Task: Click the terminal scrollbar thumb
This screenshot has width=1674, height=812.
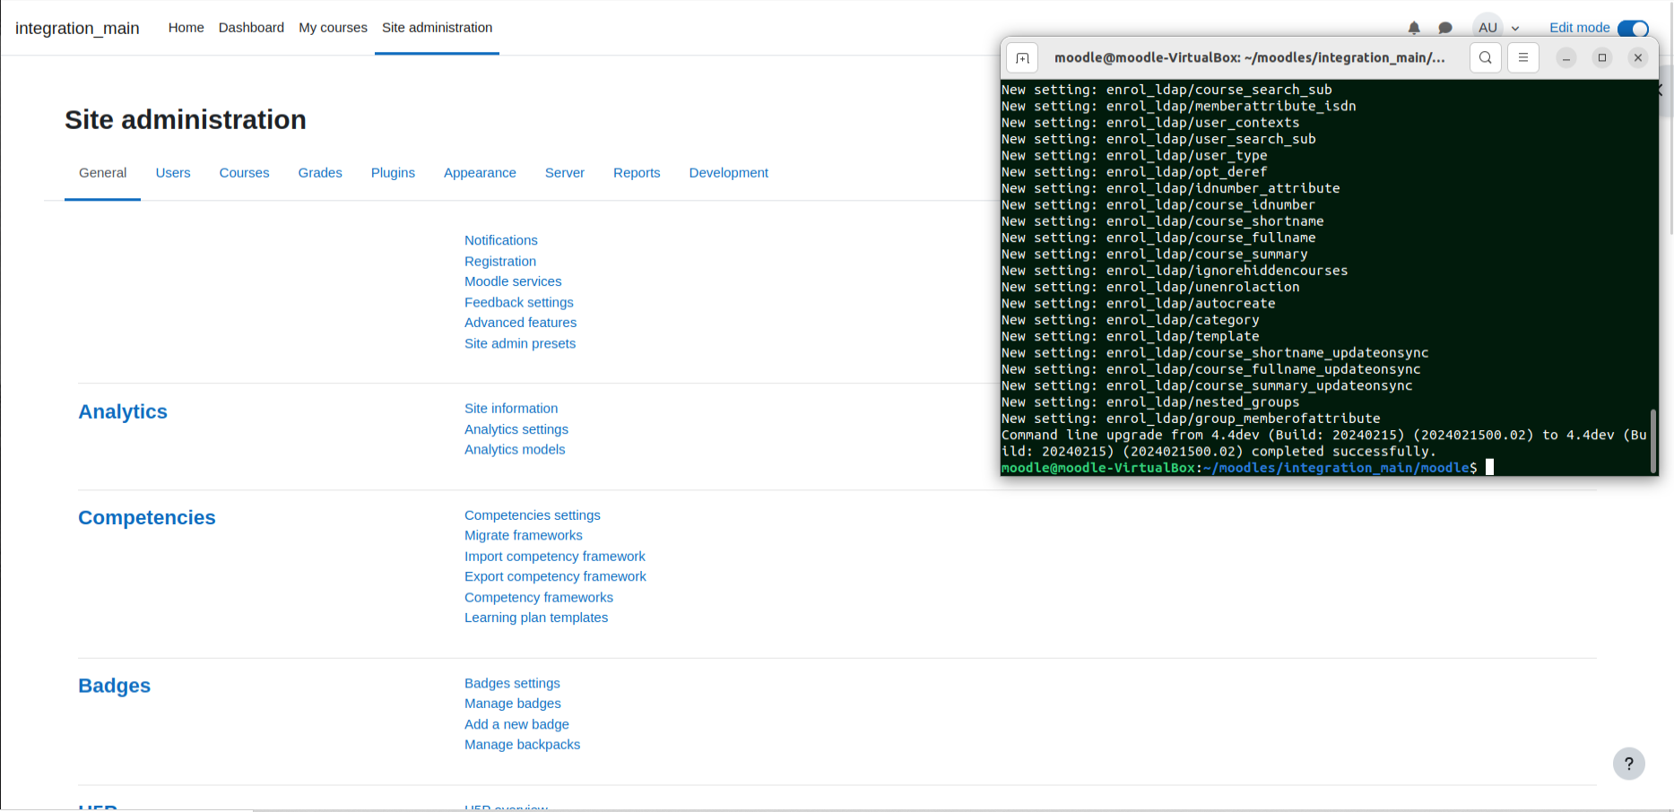Action: [1652, 441]
